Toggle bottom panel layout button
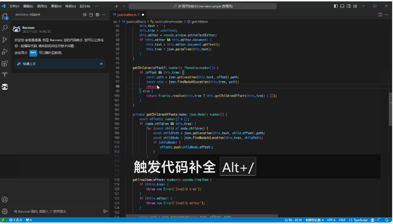Screen dimensions: 393x224 (x=343, y=6)
